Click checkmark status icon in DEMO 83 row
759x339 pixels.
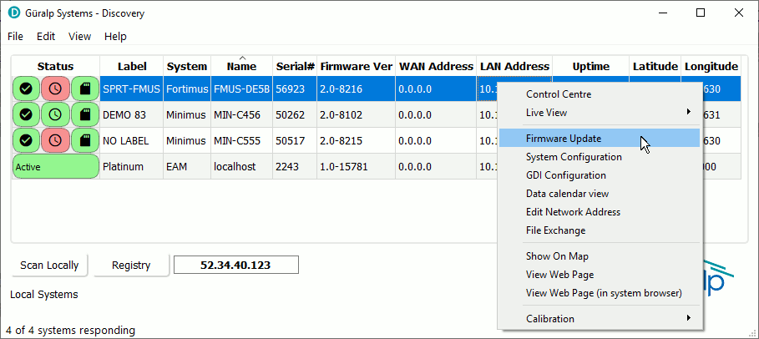26,114
